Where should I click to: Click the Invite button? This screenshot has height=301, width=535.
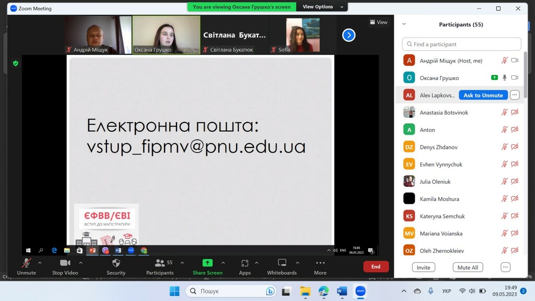point(423,267)
